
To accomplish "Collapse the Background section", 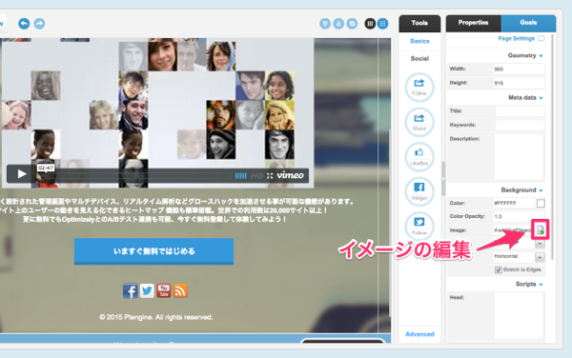I will pyautogui.click(x=541, y=190).
